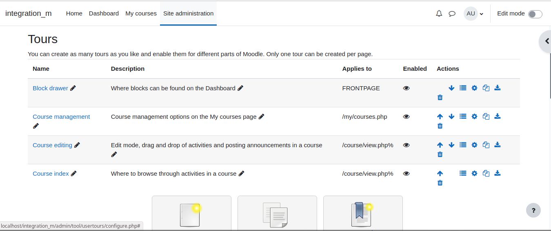
Task: Expand the block drawer chevron tab
Action: click(546, 41)
